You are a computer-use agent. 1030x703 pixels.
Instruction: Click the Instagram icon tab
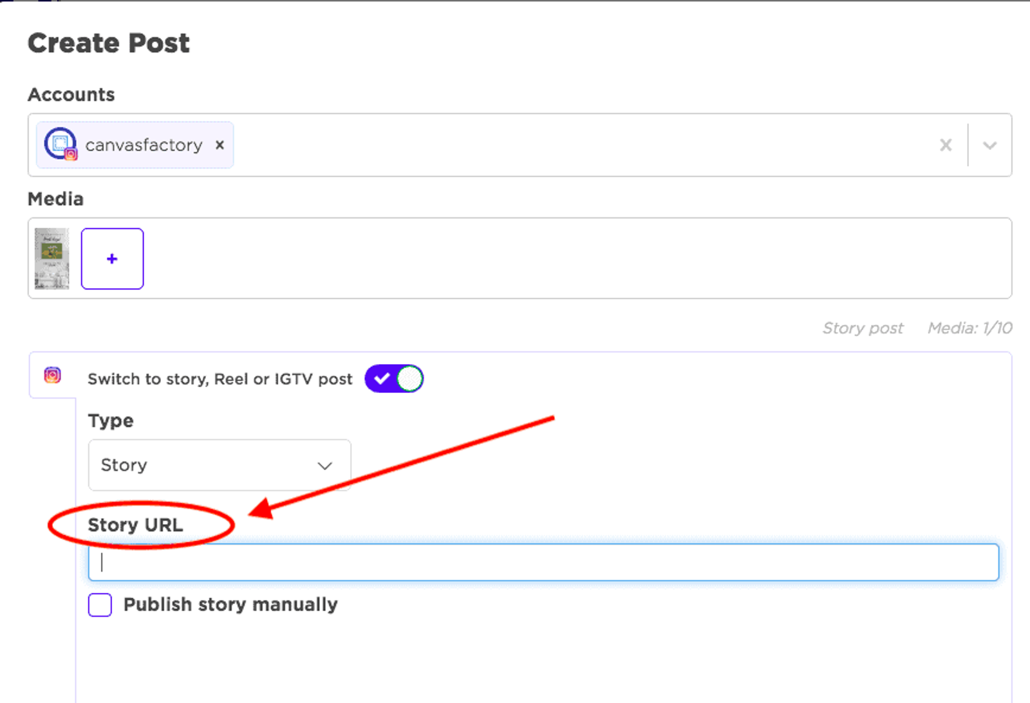(52, 375)
